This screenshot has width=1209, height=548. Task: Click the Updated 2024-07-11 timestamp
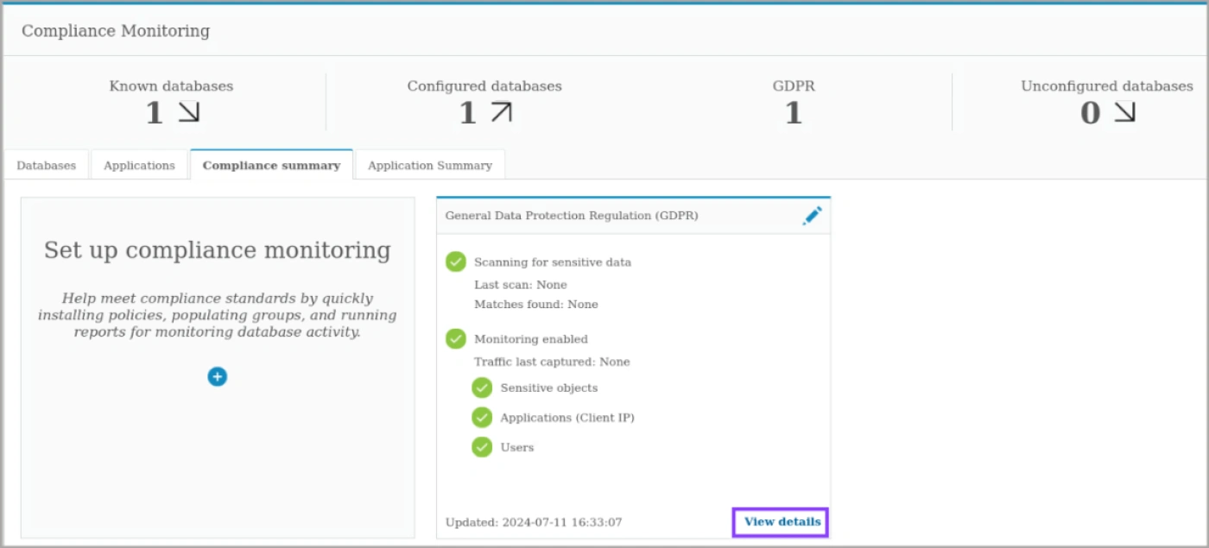pos(534,523)
